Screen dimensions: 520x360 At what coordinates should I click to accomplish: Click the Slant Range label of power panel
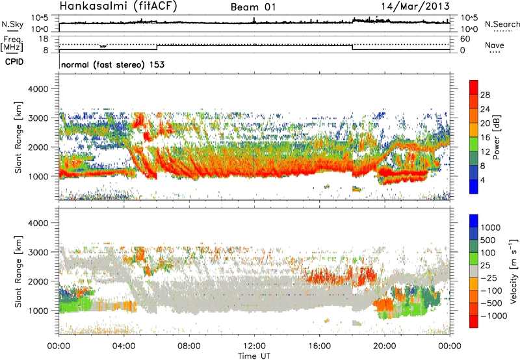point(18,137)
